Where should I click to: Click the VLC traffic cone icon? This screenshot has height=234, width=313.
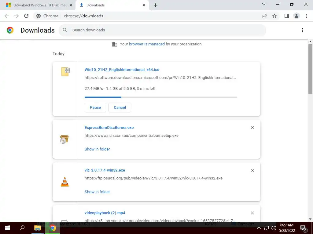pyautogui.click(x=65, y=182)
